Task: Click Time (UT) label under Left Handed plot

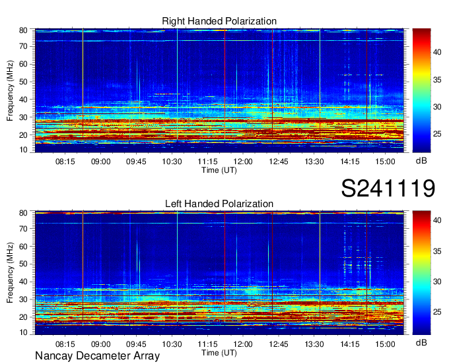Action: point(219,353)
